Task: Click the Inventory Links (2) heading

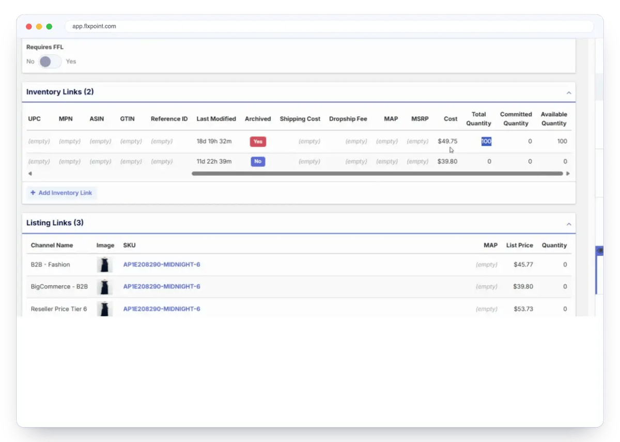Action: tap(60, 92)
